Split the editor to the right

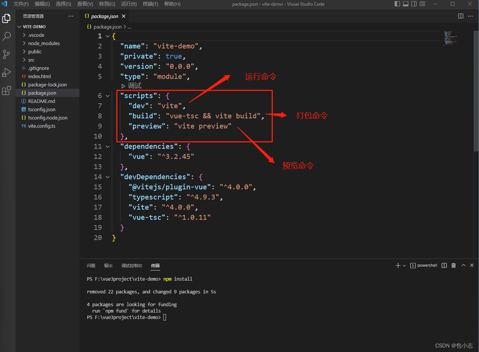click(461, 16)
